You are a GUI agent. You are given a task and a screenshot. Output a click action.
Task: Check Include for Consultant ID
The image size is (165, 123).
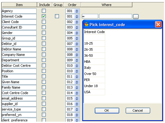pos(44,27)
